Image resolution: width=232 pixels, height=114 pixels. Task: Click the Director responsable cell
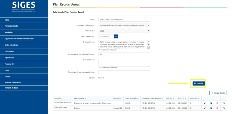(92, 108)
